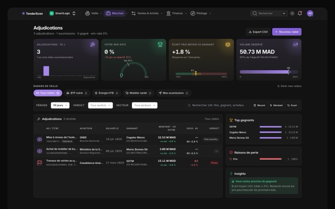The width and height of the screenshot is (335, 209).
Task: Expand the Tous secteurs dropdown
Action: coord(144,105)
